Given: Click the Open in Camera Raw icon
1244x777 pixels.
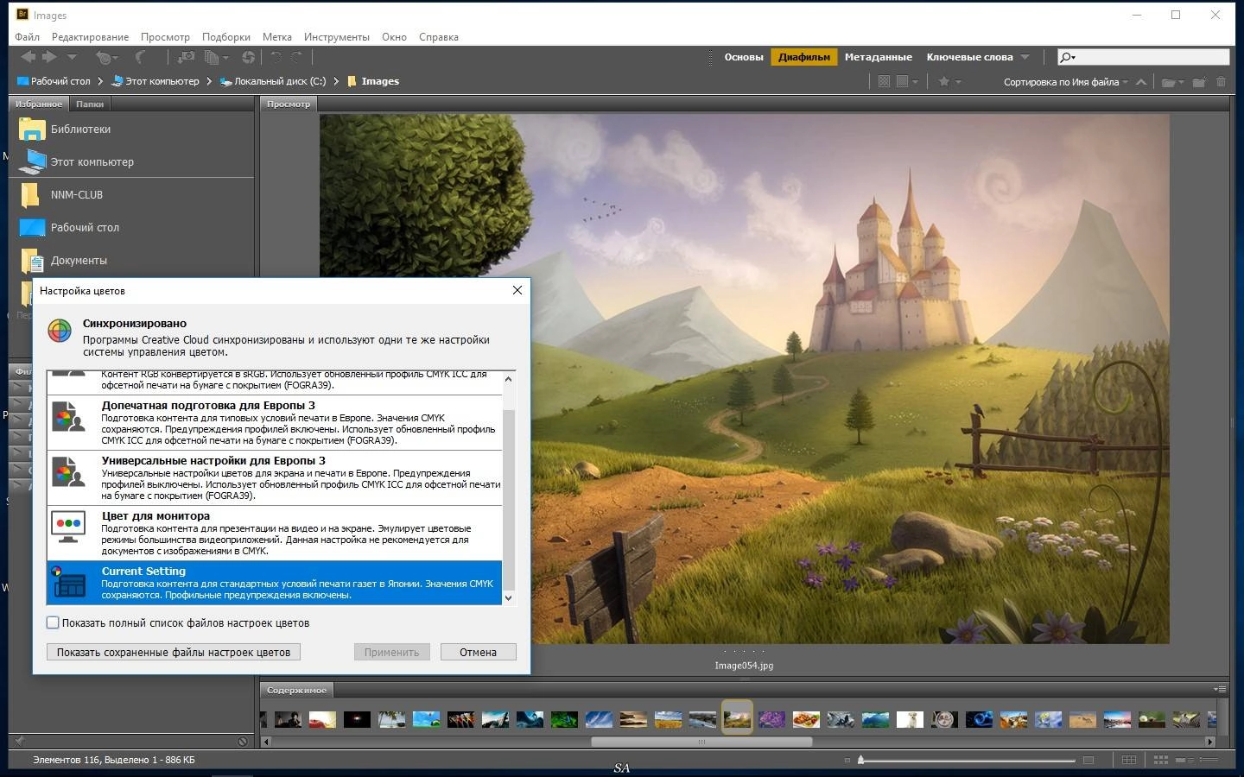Looking at the screenshot, I should point(248,57).
